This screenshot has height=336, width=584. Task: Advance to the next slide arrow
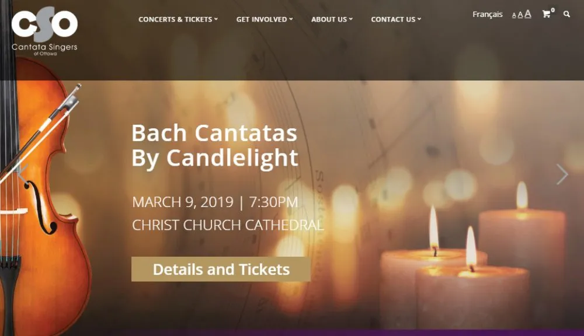[x=562, y=174]
